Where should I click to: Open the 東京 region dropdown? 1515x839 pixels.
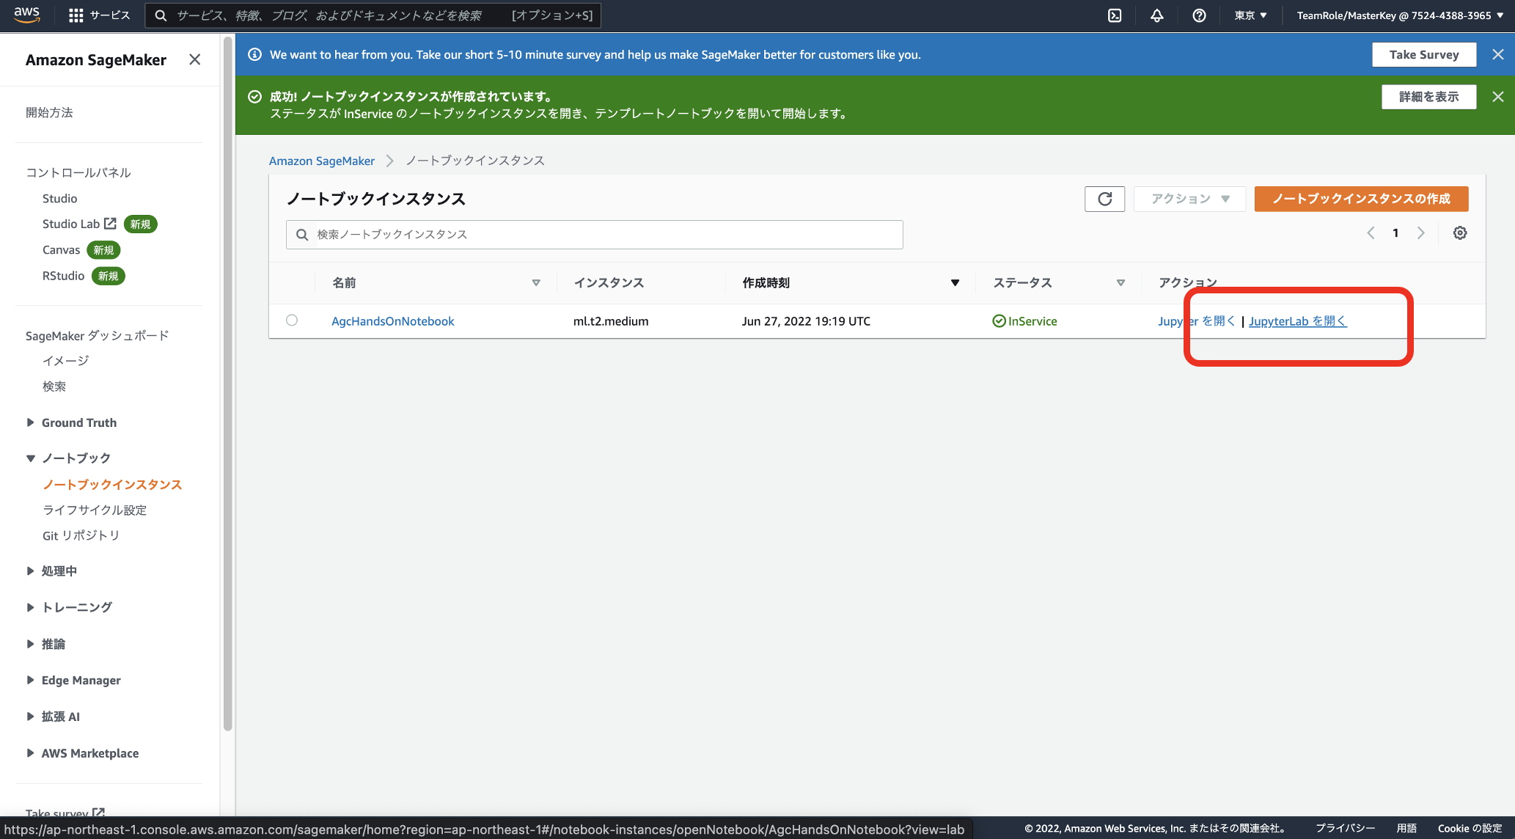(x=1250, y=15)
